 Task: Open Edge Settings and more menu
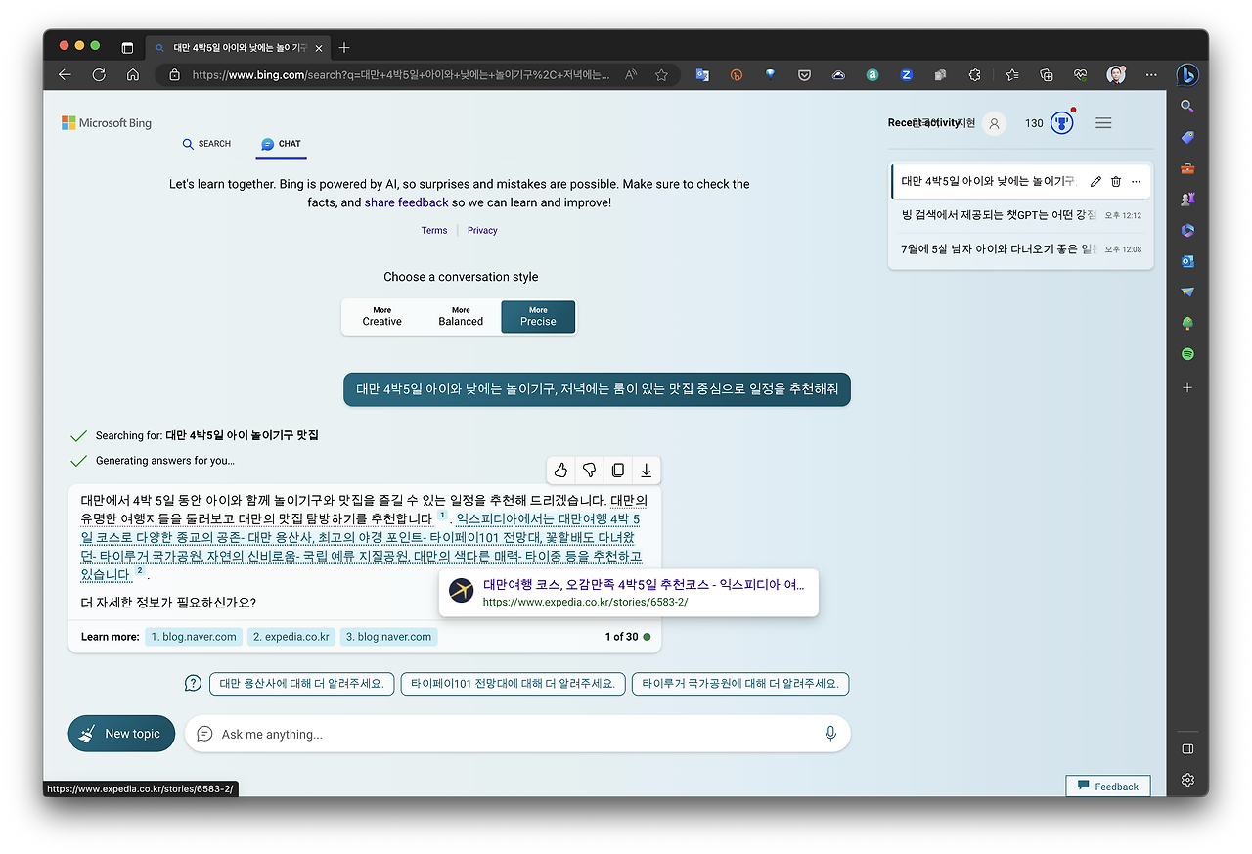coord(1151,75)
